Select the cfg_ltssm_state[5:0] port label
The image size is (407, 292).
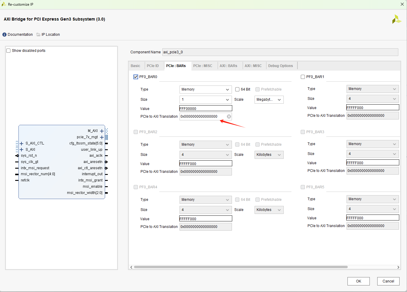point(86,143)
